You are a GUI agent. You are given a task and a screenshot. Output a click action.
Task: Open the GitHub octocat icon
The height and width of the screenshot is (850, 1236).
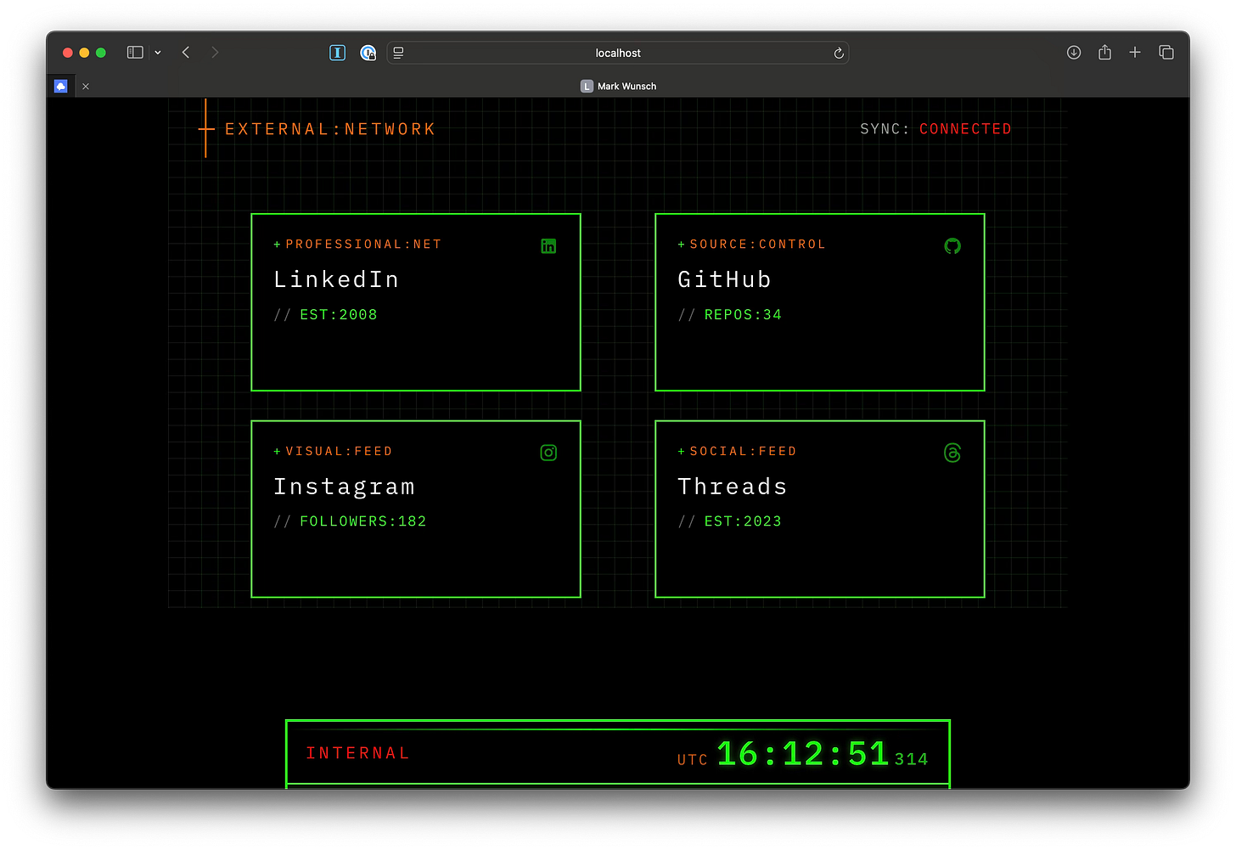[952, 246]
